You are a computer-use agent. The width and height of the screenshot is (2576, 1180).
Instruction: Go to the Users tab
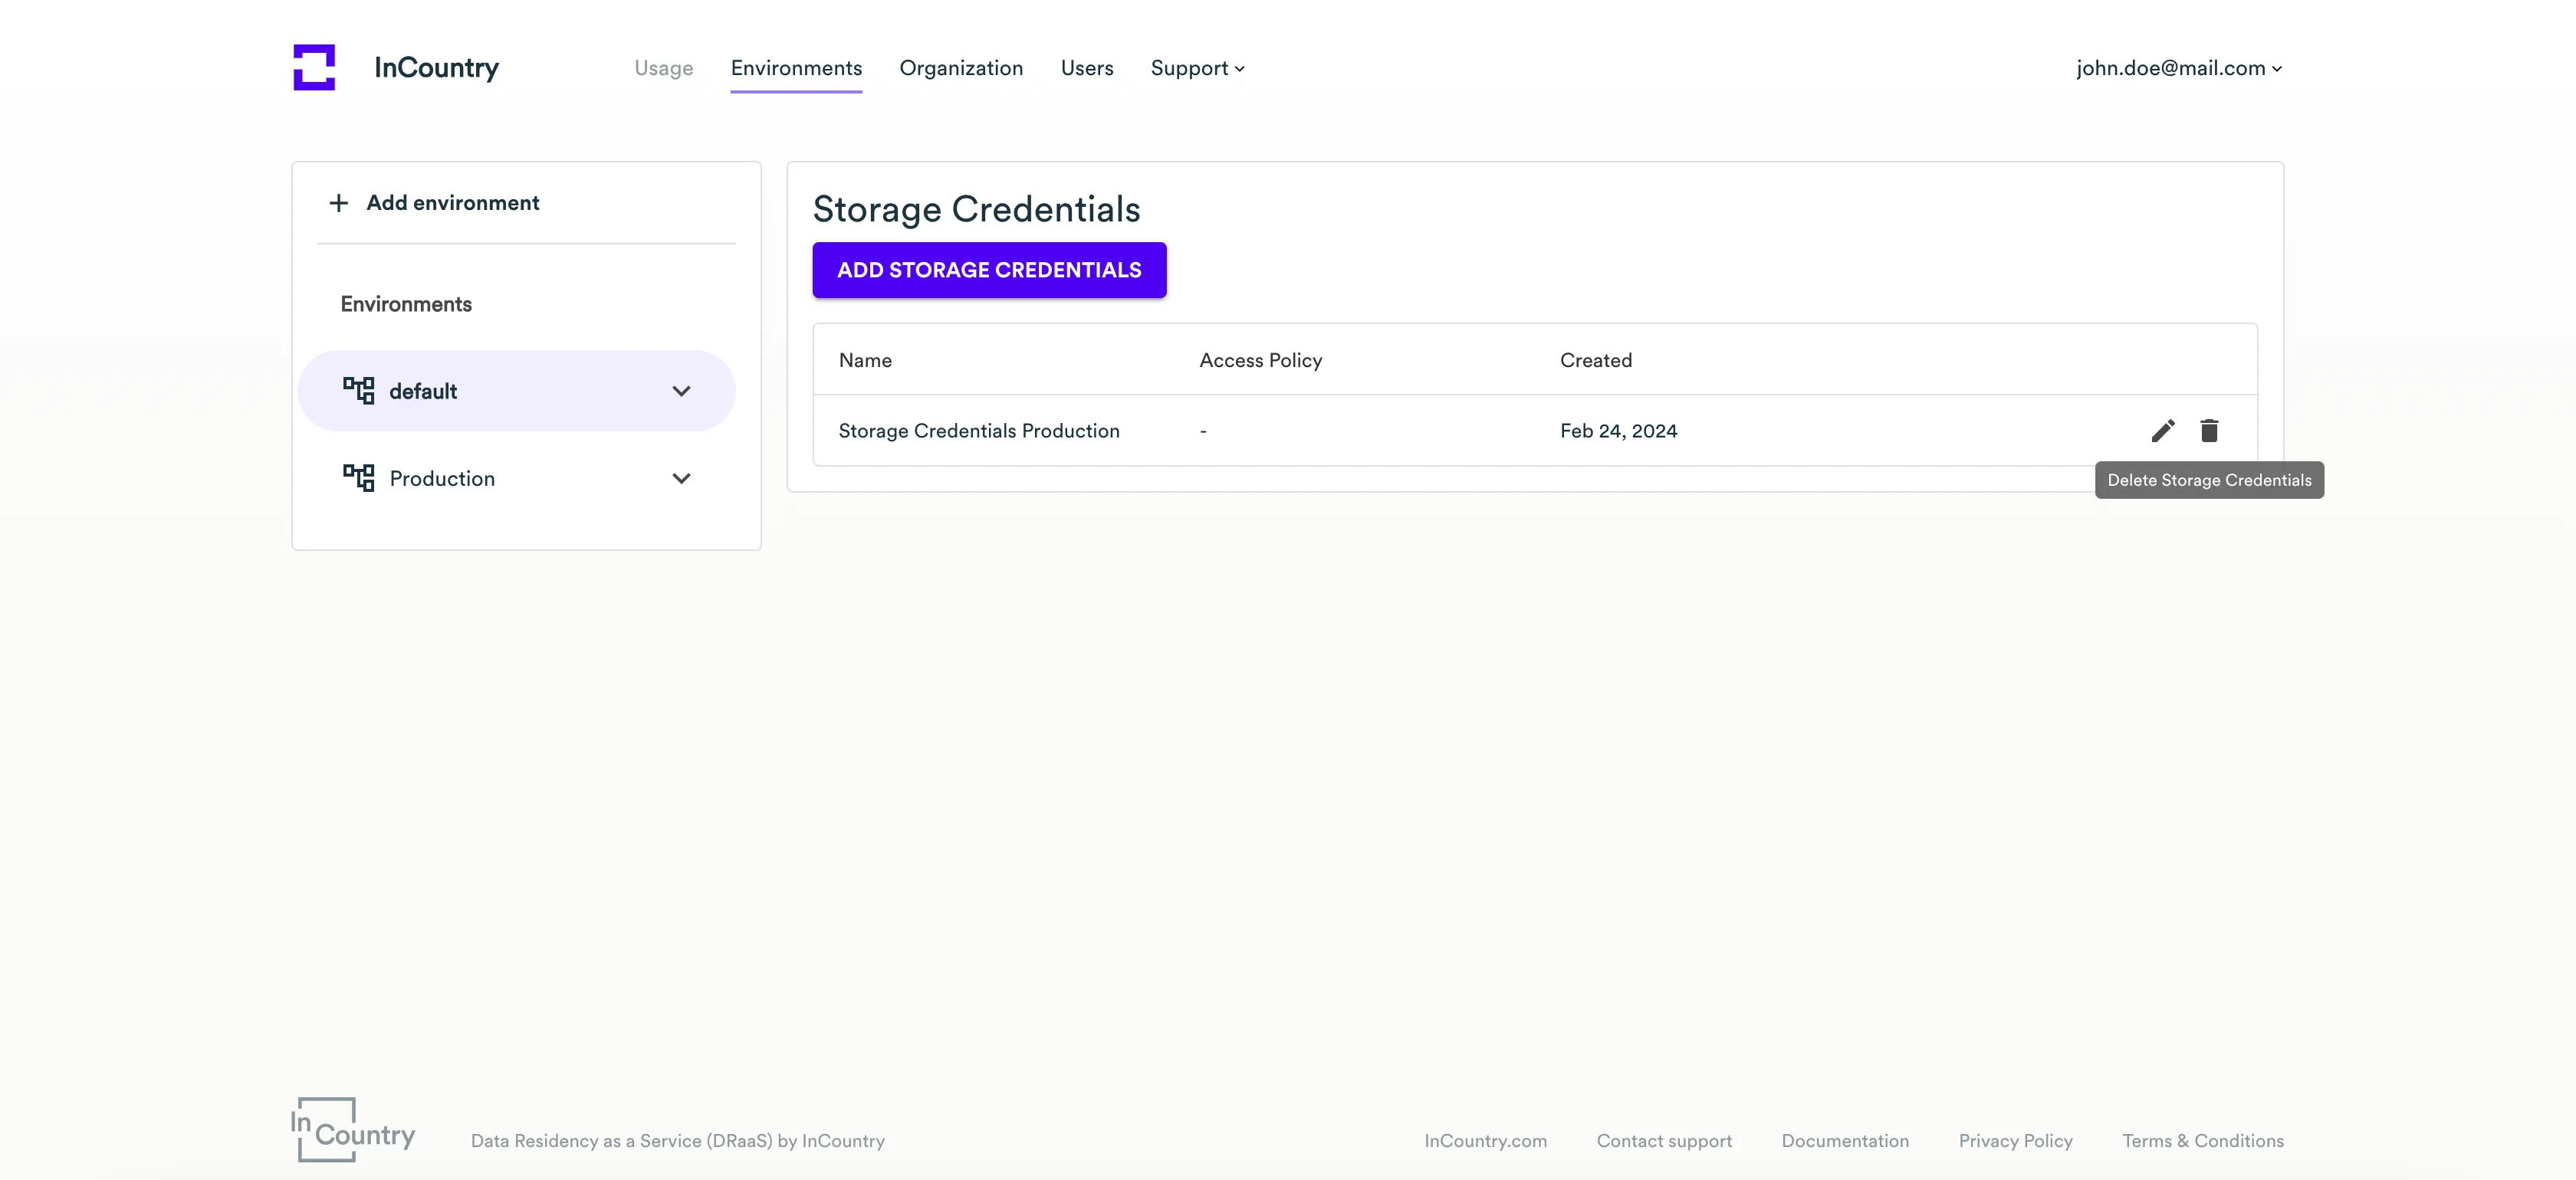click(x=1086, y=68)
